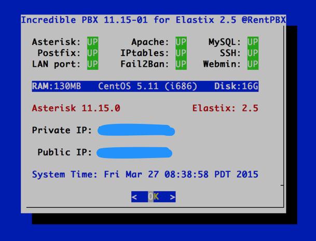This screenshot has width=316, height=241.
Task: Click the Apache UP status indicator
Action: tap(181, 42)
